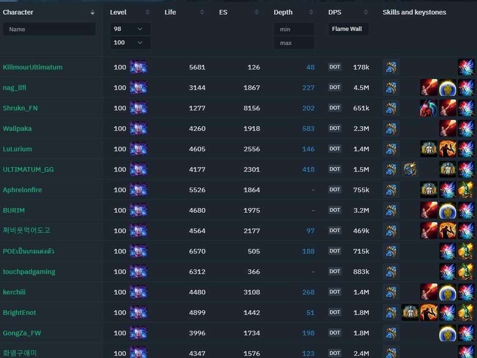Open the Aphrelonfire character profile
The width and height of the screenshot is (477, 358).
point(22,190)
